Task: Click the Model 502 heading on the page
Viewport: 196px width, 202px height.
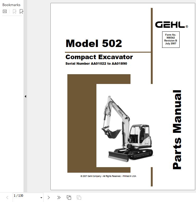Action: point(94,43)
